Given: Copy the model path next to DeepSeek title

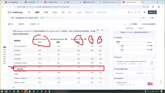Looking at the screenshot, I should pyautogui.click(x=63, y=18).
